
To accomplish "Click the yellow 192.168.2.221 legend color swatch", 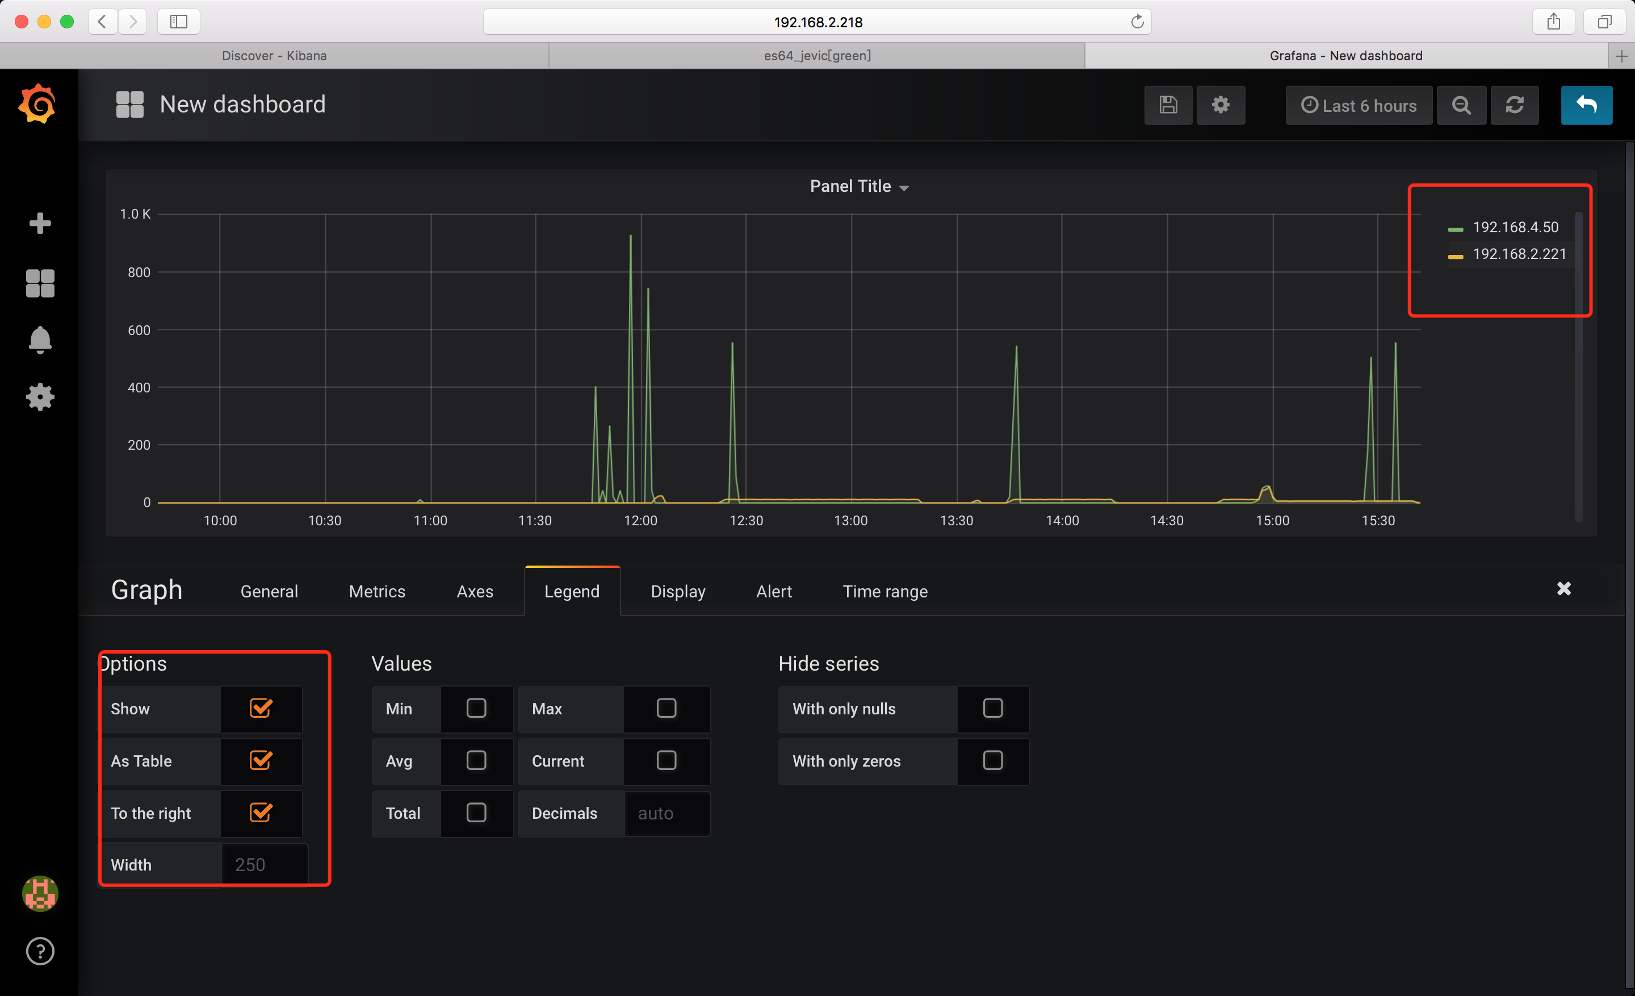I will coord(1455,256).
